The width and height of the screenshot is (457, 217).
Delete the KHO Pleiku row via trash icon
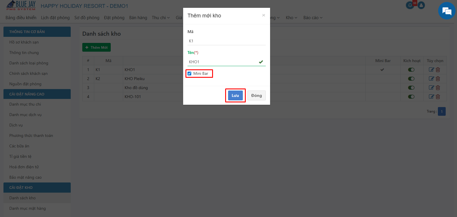[438, 79]
